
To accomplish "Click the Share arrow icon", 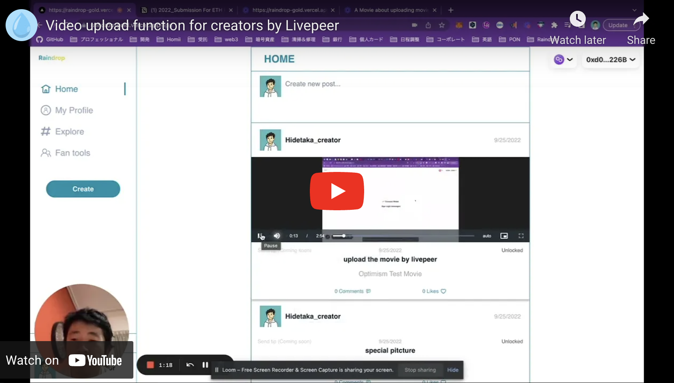I will pos(641,19).
